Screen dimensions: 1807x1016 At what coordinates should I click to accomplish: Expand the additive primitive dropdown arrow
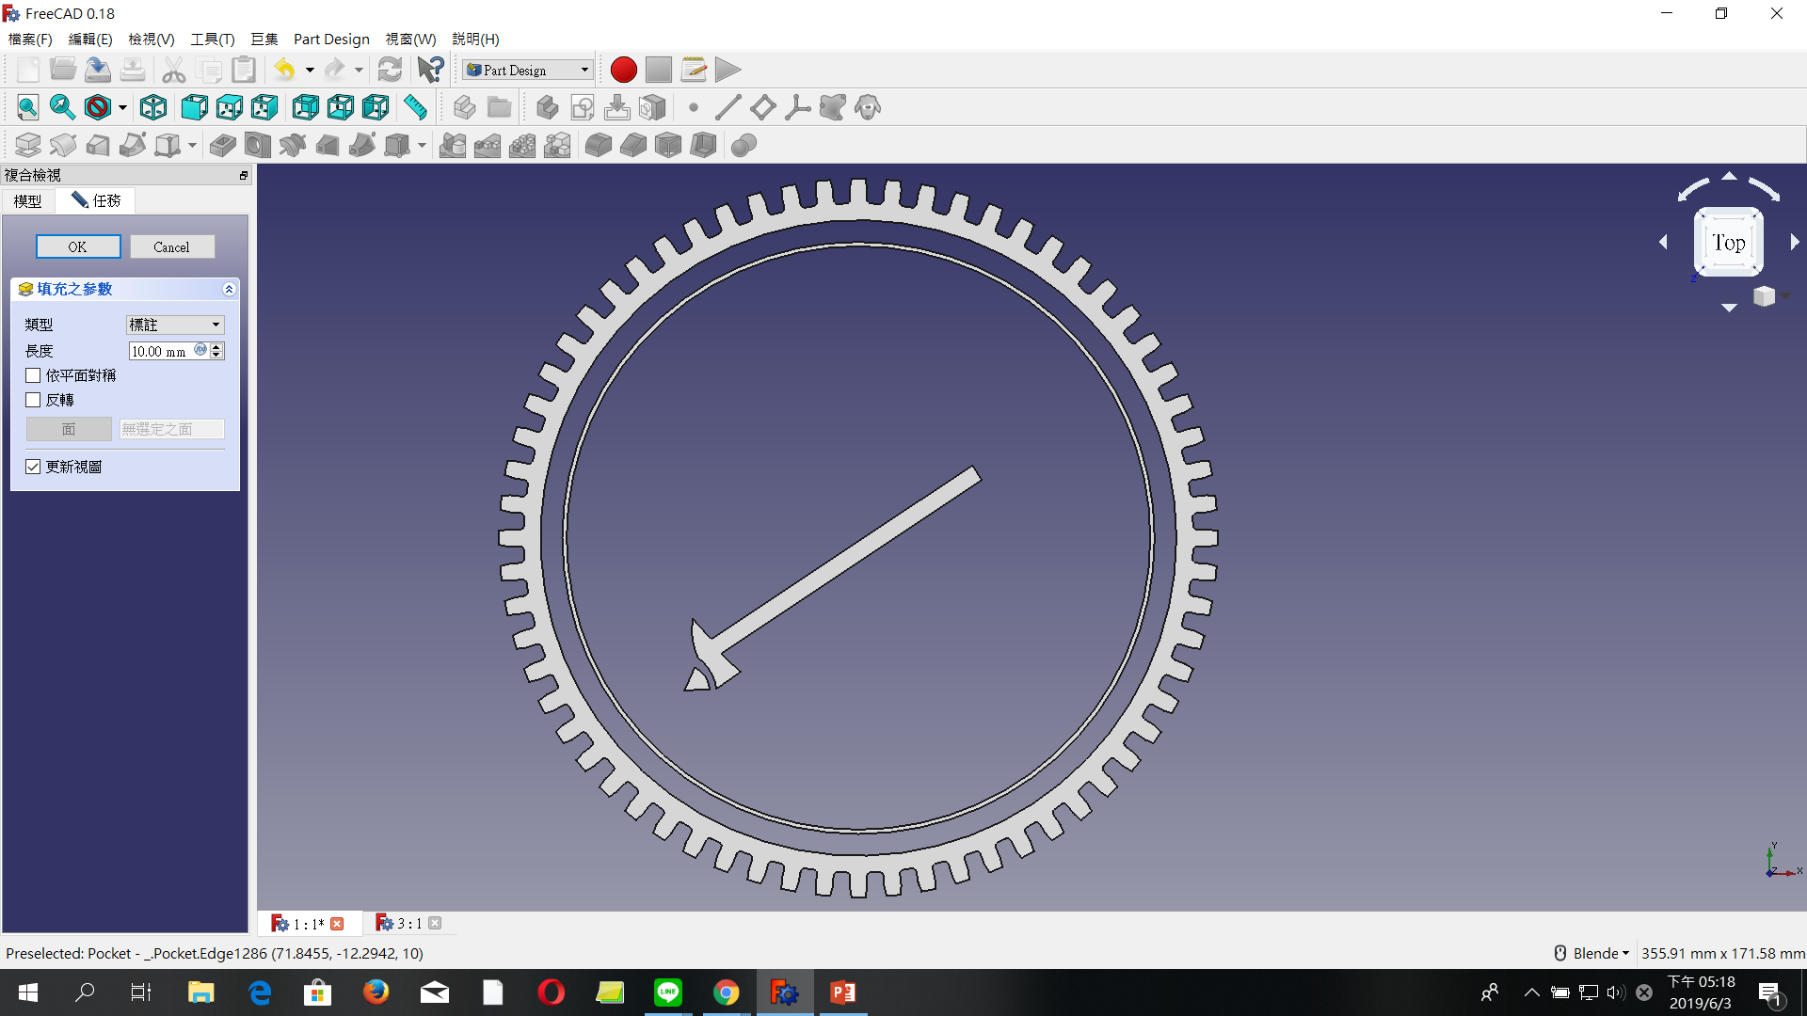[192, 145]
